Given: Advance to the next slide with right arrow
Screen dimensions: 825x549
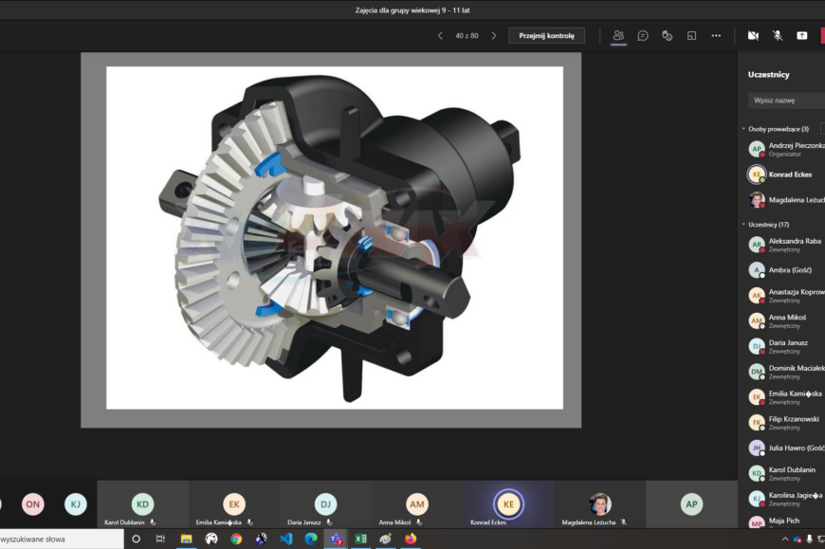Looking at the screenshot, I should coord(493,36).
